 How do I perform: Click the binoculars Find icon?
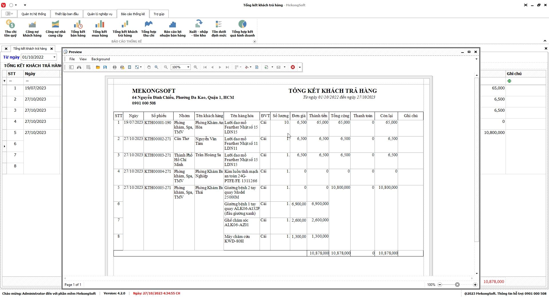[79, 67]
